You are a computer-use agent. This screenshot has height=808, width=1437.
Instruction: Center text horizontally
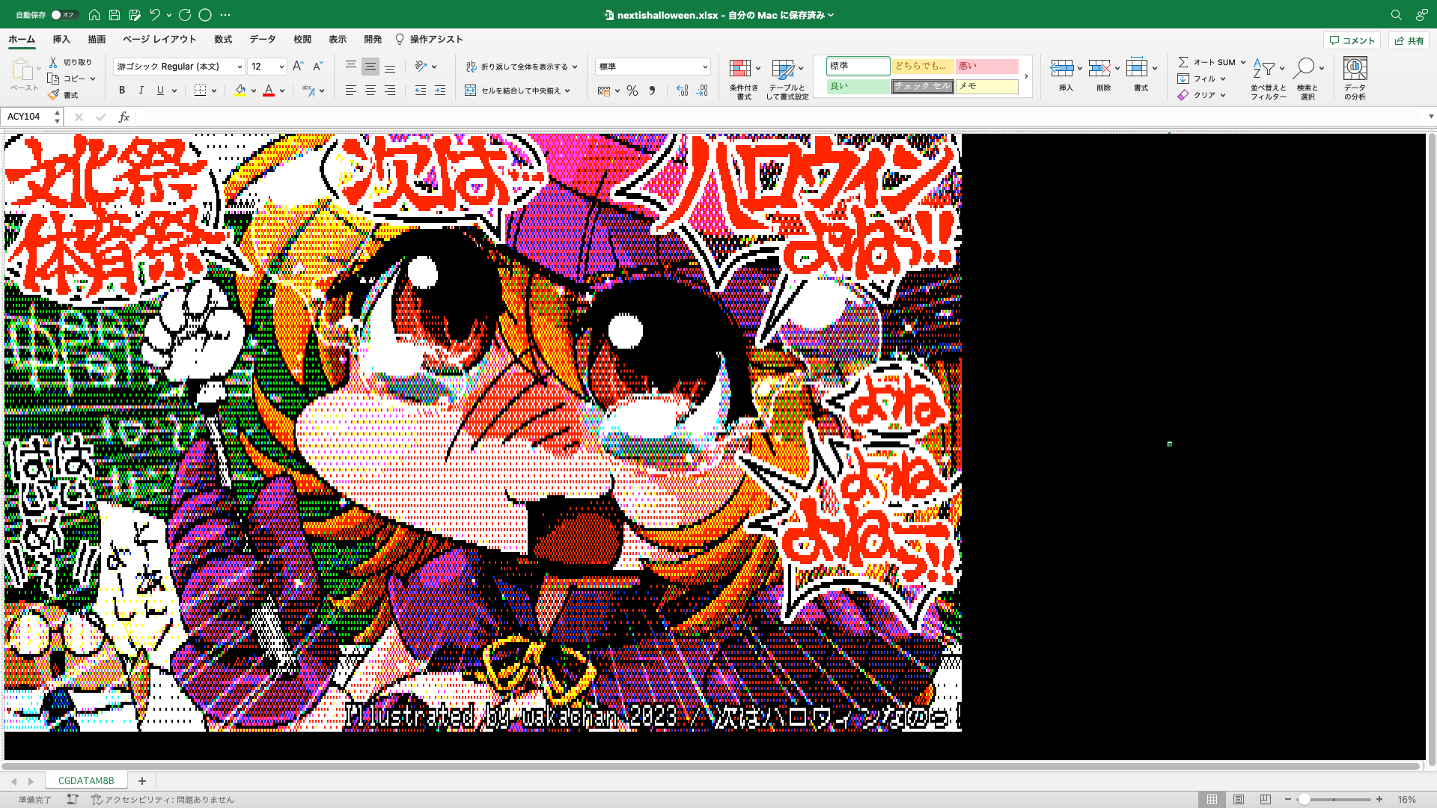pos(370,90)
